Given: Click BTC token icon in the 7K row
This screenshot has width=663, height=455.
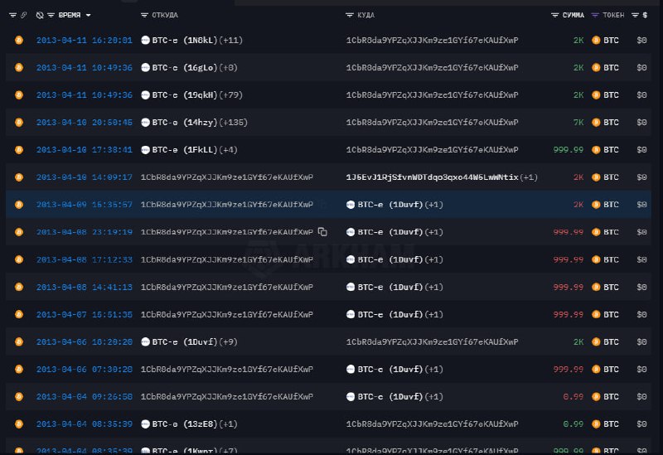Looking at the screenshot, I should pos(596,122).
